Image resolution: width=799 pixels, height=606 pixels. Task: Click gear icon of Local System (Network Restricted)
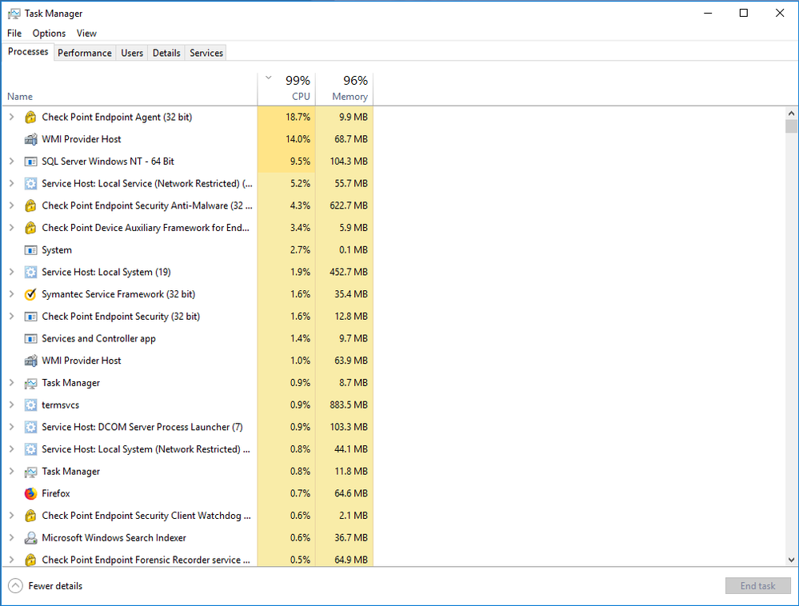point(30,449)
